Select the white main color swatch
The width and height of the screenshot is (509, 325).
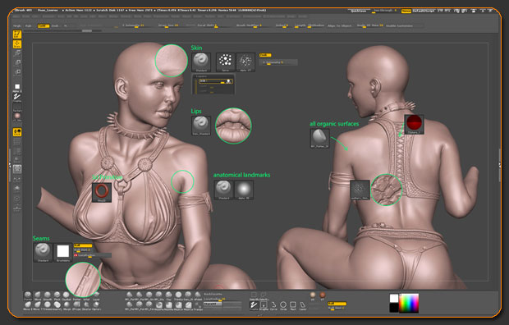(394, 298)
